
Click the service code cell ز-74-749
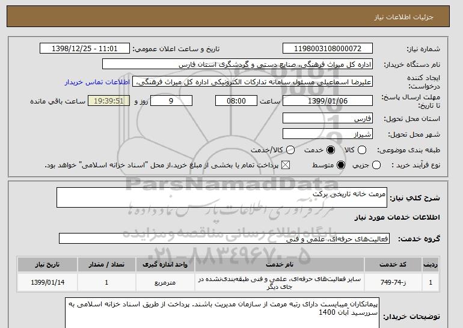[x=393, y=282]
